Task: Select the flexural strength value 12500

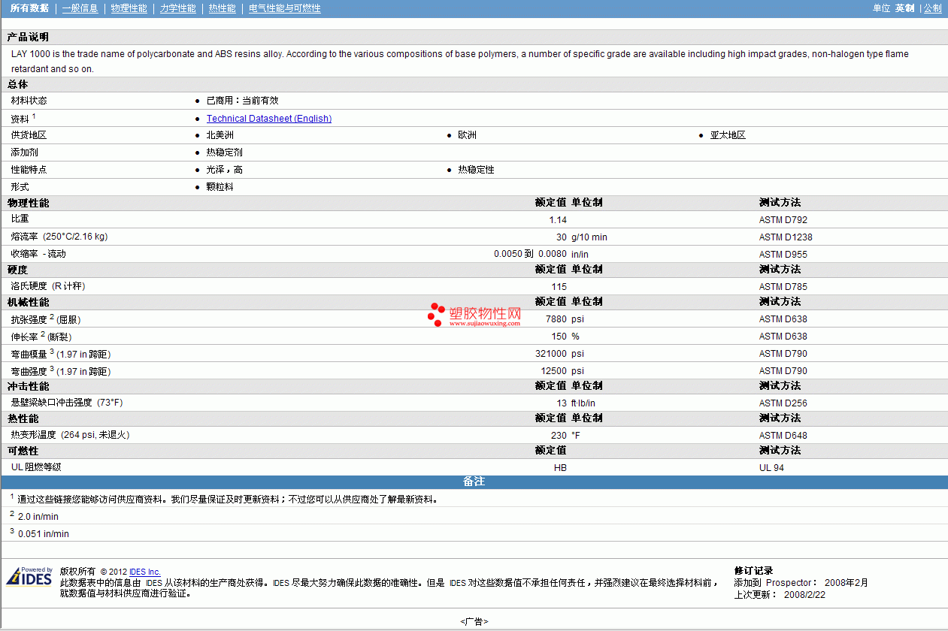Action: (x=553, y=371)
